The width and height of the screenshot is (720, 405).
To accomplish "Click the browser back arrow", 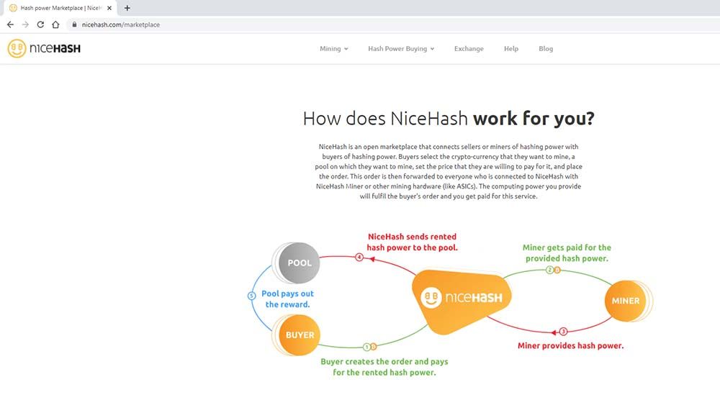I will click(10, 24).
